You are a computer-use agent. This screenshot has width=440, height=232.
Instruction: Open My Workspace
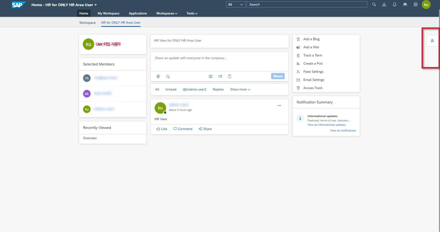[x=108, y=13]
